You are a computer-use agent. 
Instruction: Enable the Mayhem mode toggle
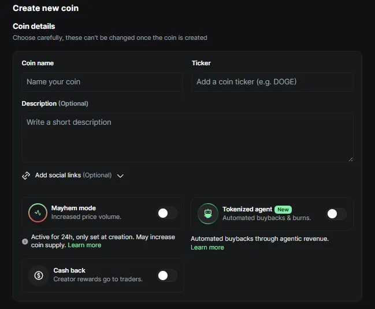(167, 213)
